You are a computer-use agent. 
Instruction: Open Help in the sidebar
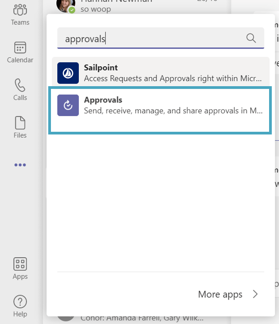pyautogui.click(x=20, y=306)
